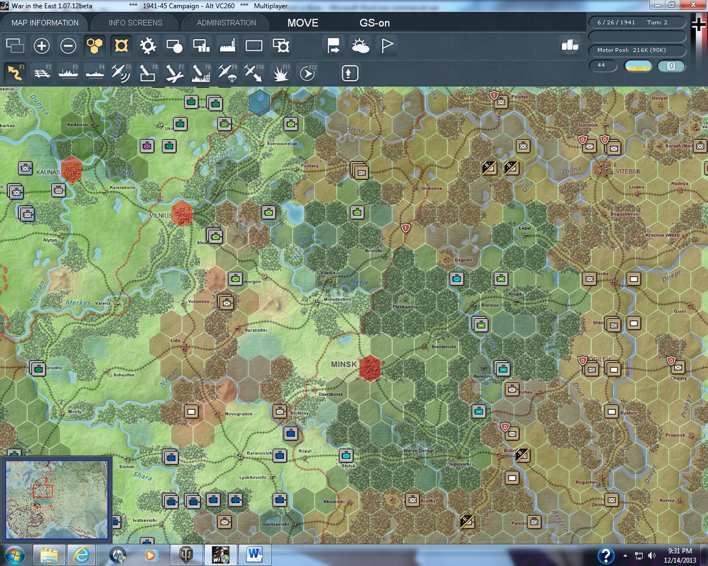Viewport: 708px width, 566px height.
Task: Click the Borisov town label
Action: tap(490, 305)
